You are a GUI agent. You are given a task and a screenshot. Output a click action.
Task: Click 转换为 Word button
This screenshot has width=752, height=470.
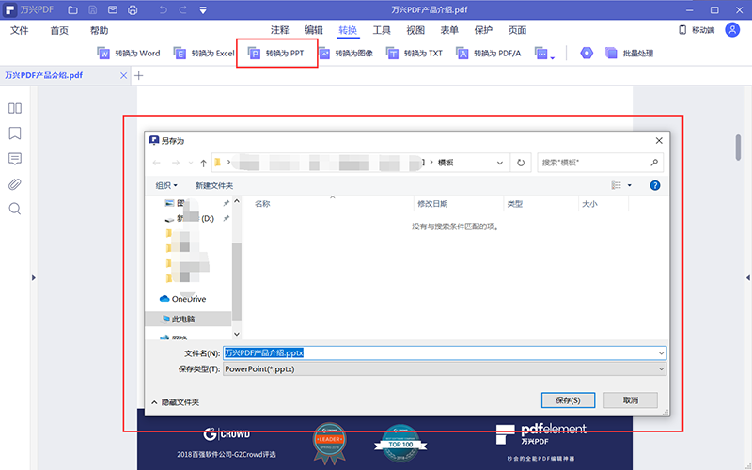coord(129,54)
